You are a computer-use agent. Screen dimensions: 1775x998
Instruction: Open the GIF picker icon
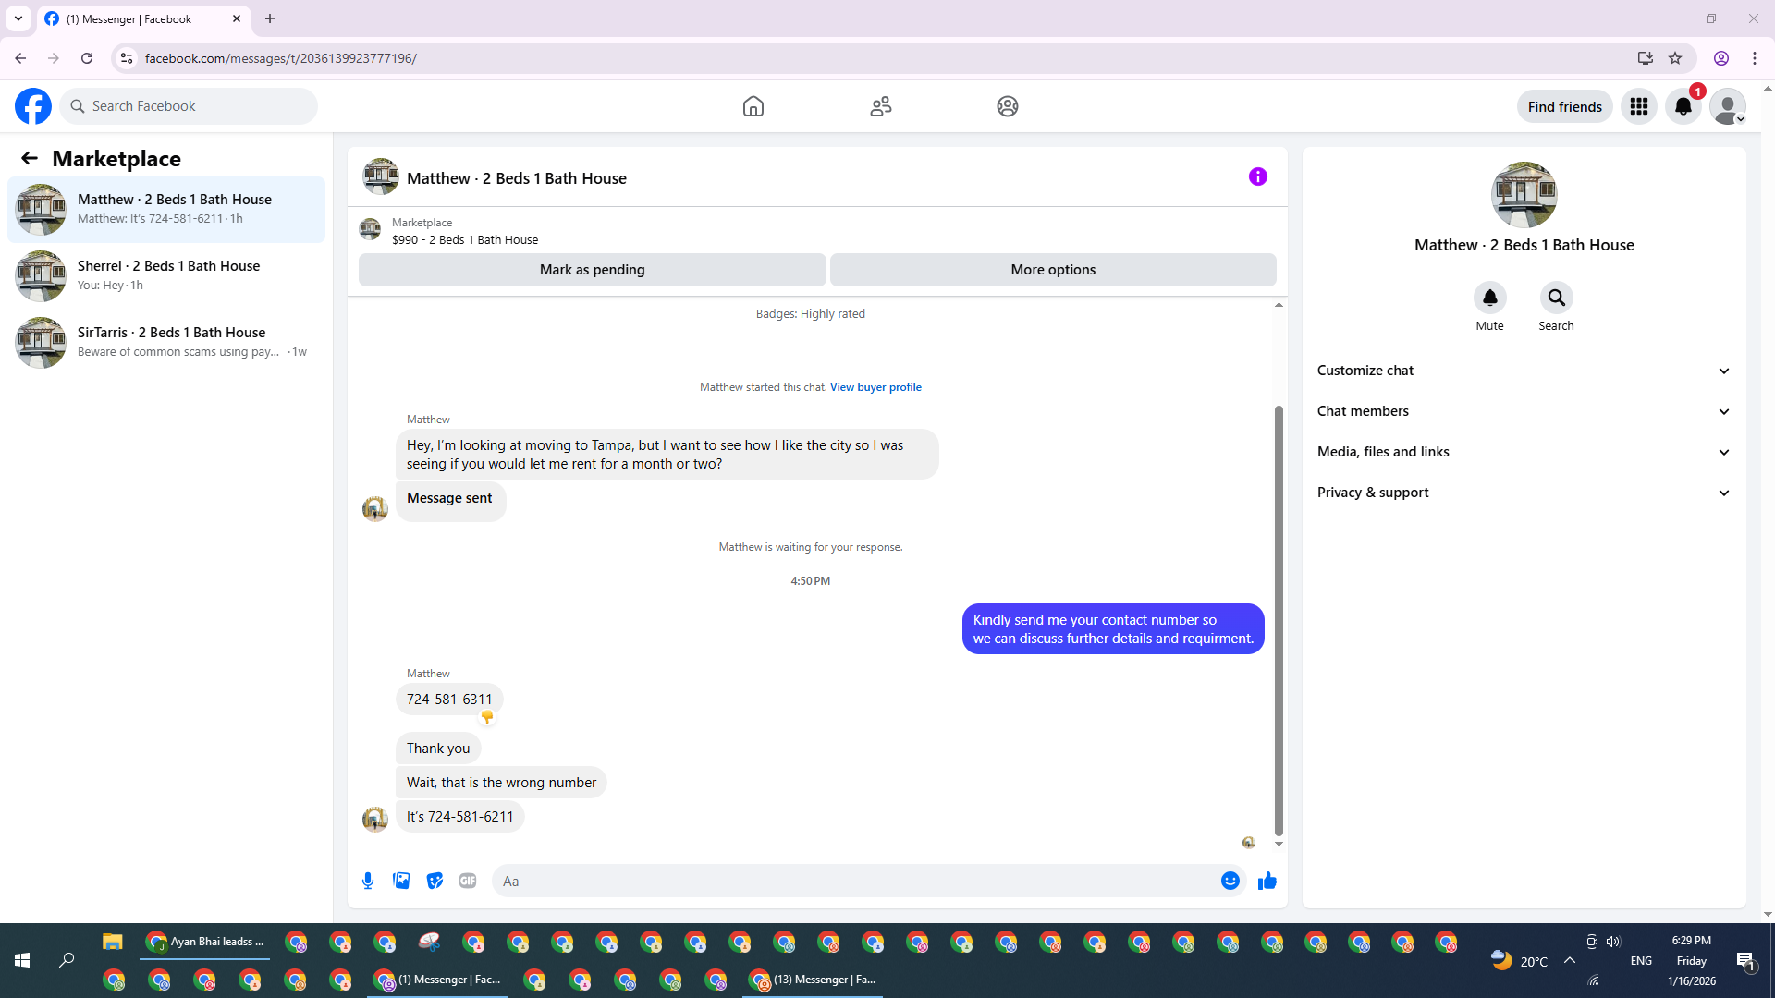click(468, 881)
